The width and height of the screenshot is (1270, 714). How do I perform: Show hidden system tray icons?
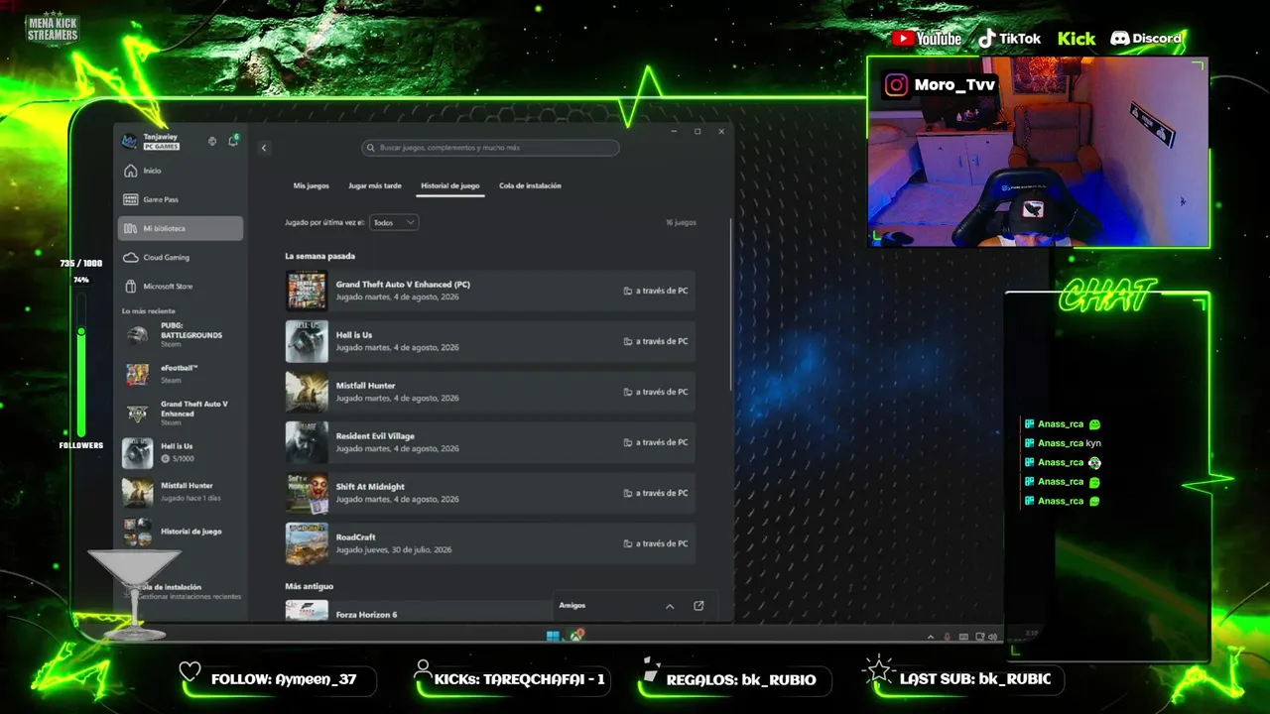tap(931, 637)
